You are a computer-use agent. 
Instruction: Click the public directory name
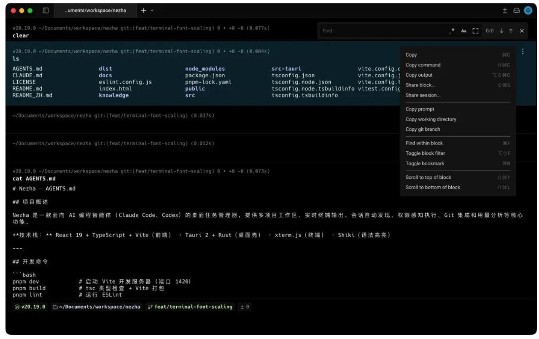coord(195,89)
